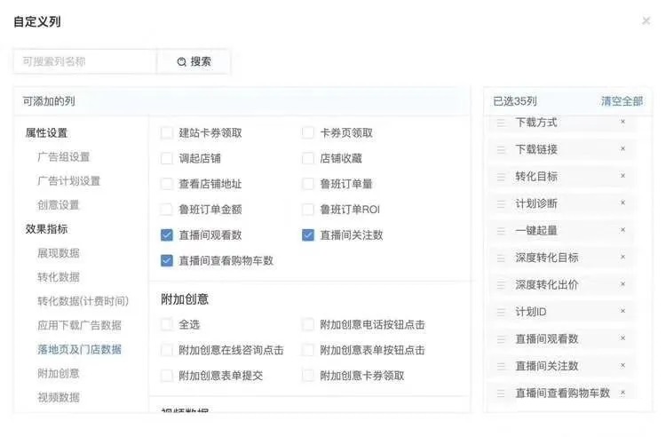Viewport: 666px width, 437px height.
Task: Close the 自定义列 dialog
Action: pos(646,20)
